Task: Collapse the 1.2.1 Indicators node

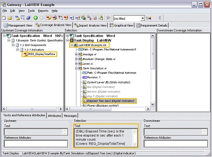Action: pyautogui.click(x=18, y=50)
